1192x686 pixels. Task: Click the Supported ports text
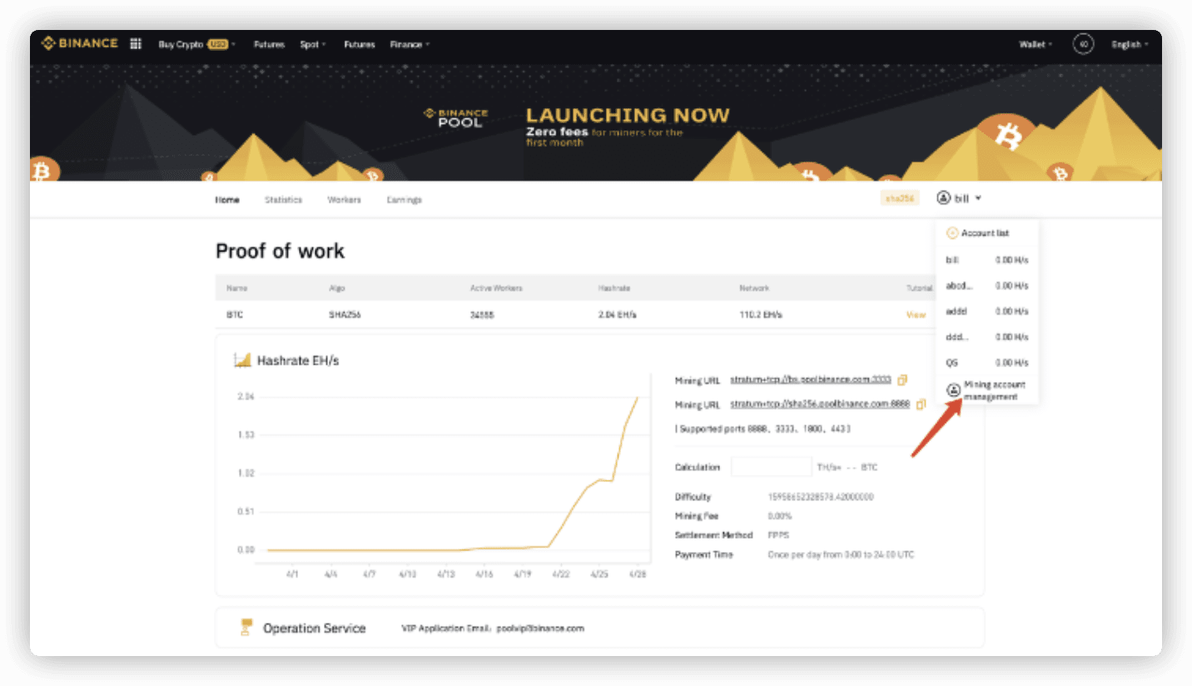click(762, 429)
